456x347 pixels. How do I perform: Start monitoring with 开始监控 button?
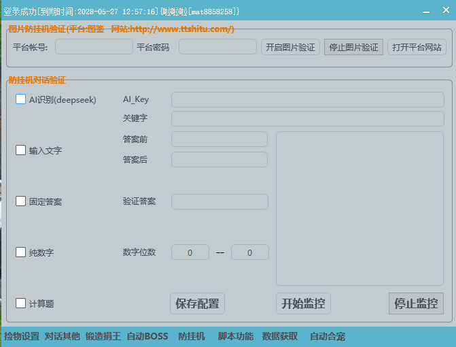point(303,303)
